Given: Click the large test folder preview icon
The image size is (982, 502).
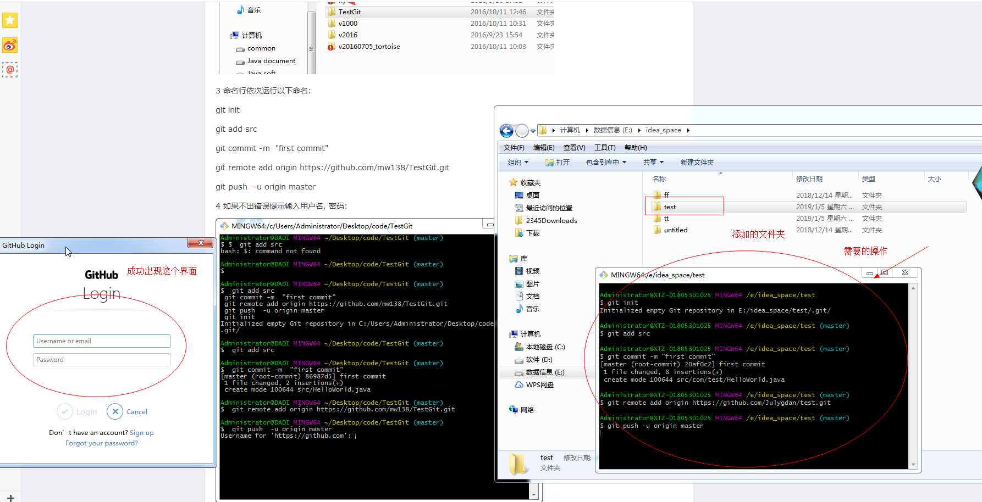Looking at the screenshot, I should (x=518, y=463).
